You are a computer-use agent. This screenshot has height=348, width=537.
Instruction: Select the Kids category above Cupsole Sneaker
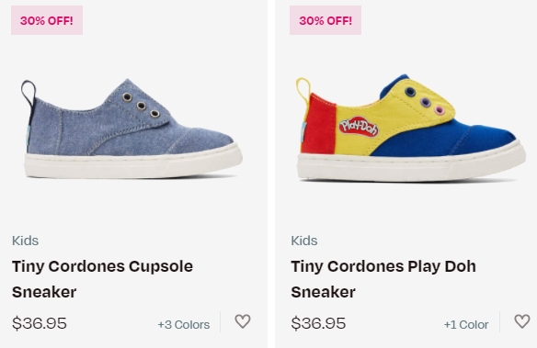click(x=26, y=241)
